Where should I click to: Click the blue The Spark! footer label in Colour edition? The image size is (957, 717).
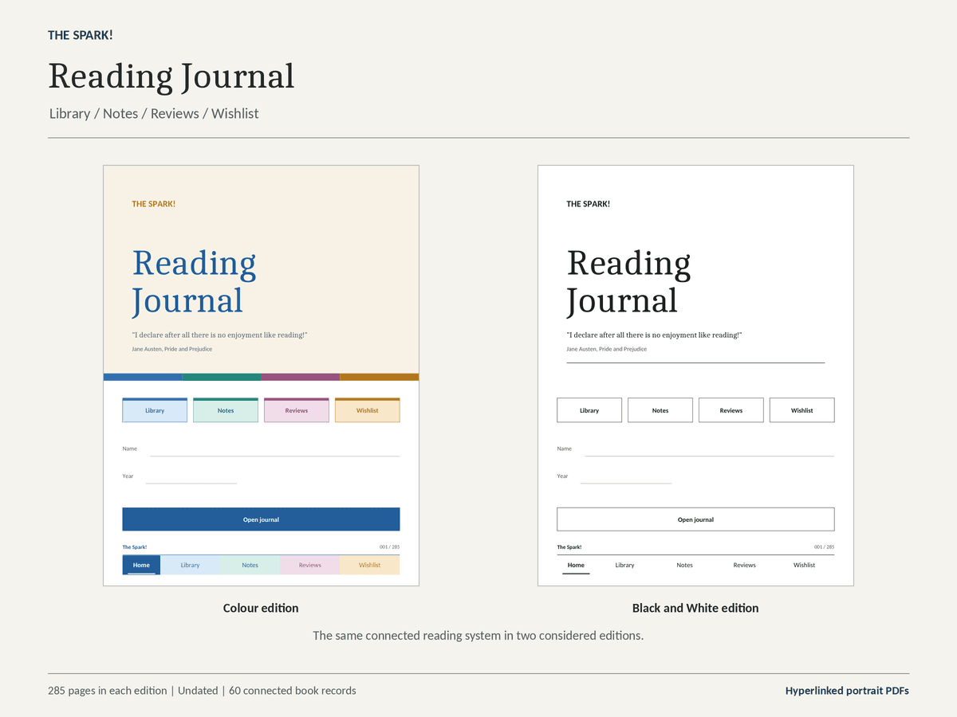tap(135, 547)
